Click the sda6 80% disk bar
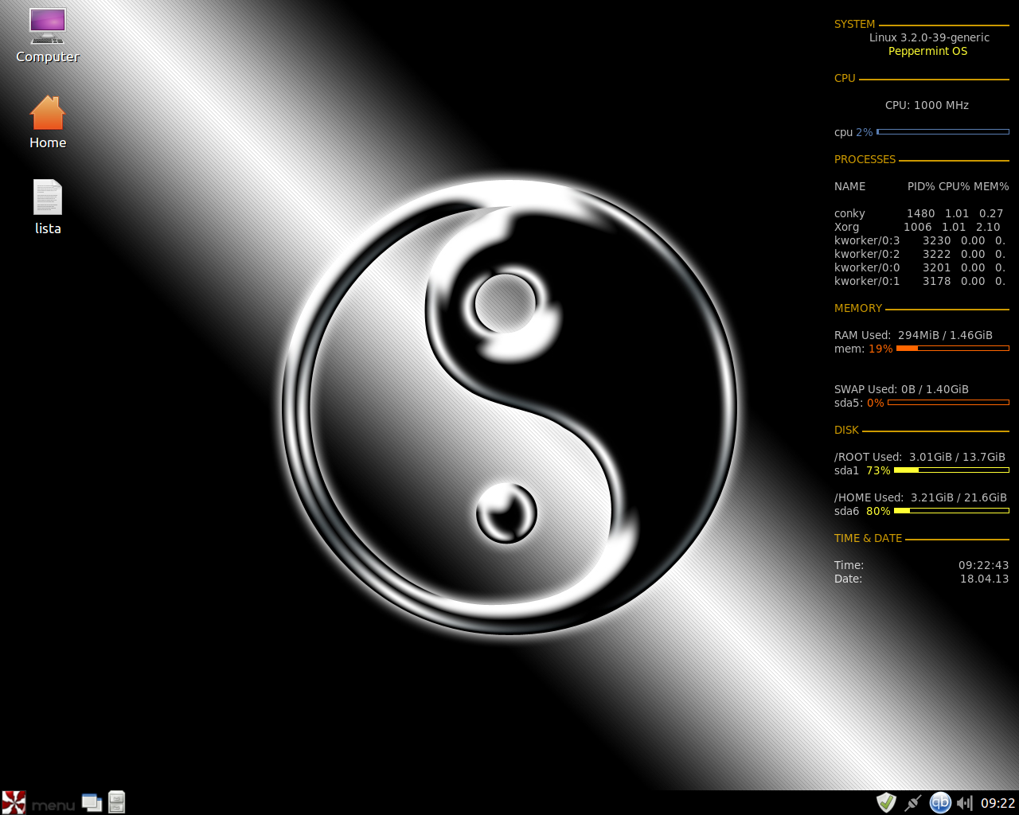 click(951, 511)
